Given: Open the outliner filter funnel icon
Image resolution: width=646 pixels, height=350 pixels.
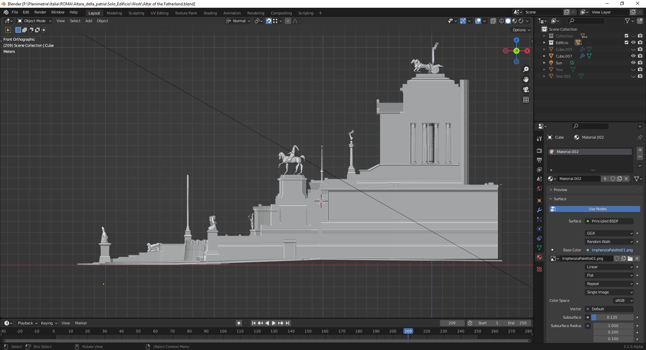Looking at the screenshot, I should point(628,21).
